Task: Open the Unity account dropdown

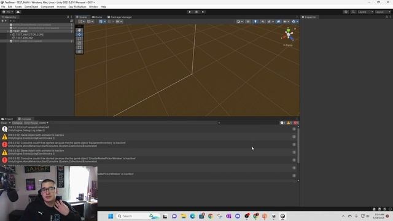Action: (x=8, y=12)
